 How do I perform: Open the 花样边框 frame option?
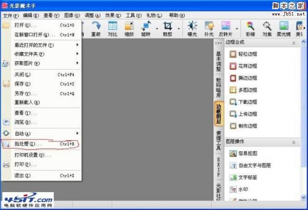(247, 66)
